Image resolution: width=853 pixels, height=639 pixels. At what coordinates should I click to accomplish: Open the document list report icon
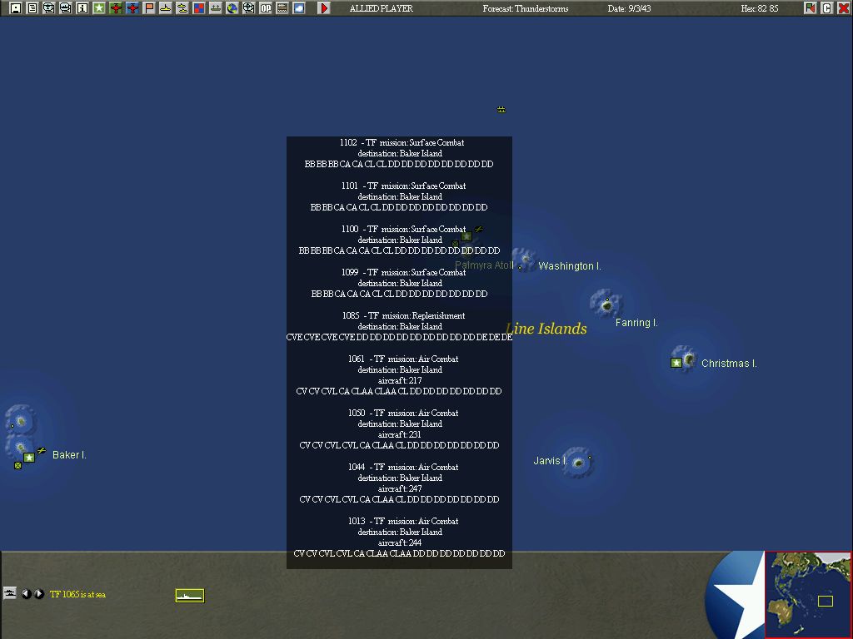click(32, 8)
